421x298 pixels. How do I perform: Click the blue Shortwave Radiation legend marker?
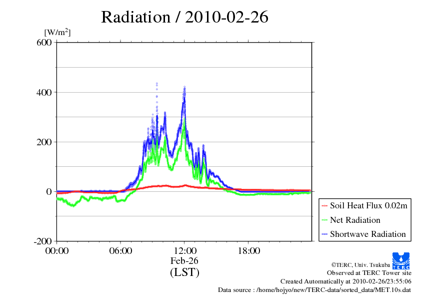pyautogui.click(x=324, y=234)
